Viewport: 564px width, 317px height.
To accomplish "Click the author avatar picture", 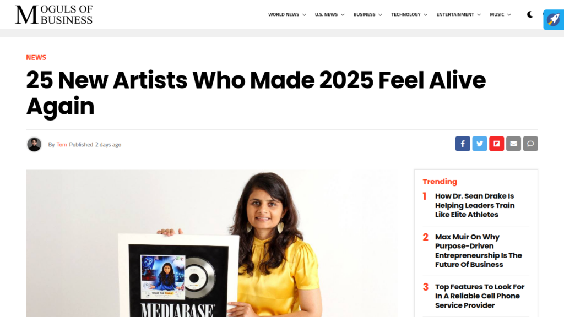I will coord(34,145).
